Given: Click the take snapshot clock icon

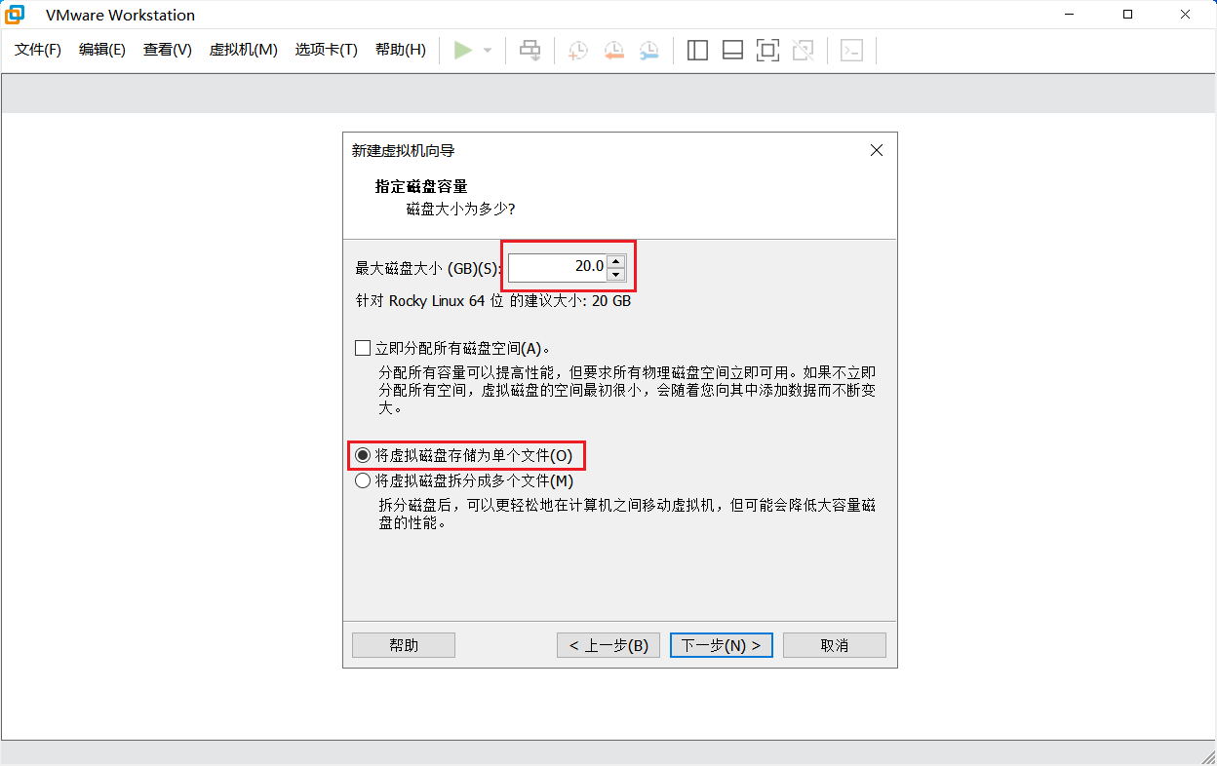Looking at the screenshot, I should tap(578, 51).
